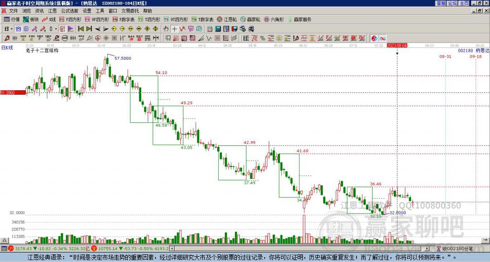Click the keyboard icon in status bar

pos(4,249)
